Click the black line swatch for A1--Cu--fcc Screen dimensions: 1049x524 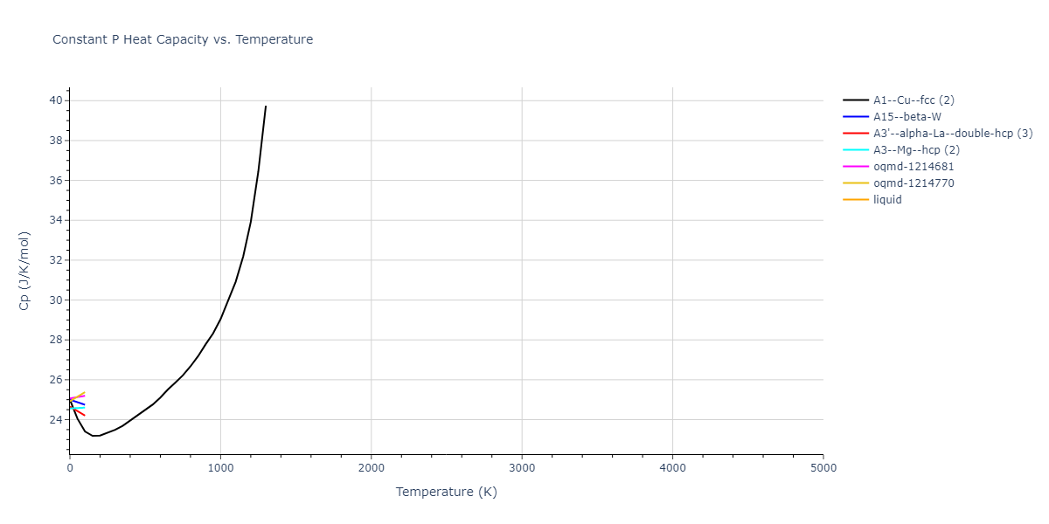pyautogui.click(x=856, y=100)
